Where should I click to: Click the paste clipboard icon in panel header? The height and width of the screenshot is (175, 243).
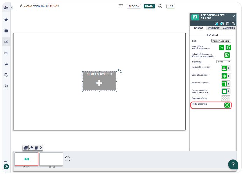pos(228,23)
